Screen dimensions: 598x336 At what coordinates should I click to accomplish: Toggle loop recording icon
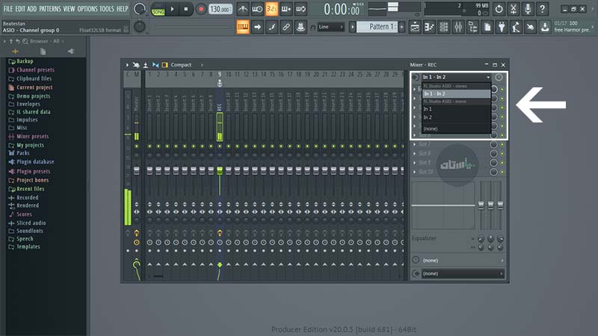tap(300, 9)
